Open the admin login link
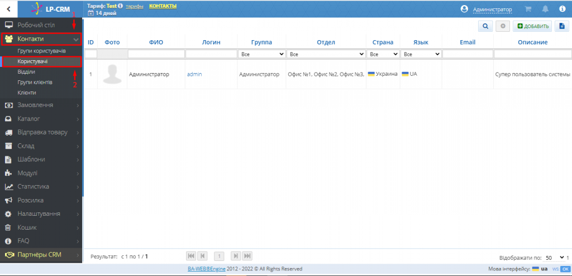Image resolution: width=572 pixels, height=276 pixels. pyautogui.click(x=194, y=74)
